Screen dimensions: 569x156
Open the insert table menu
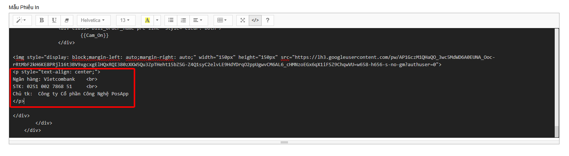point(222,20)
